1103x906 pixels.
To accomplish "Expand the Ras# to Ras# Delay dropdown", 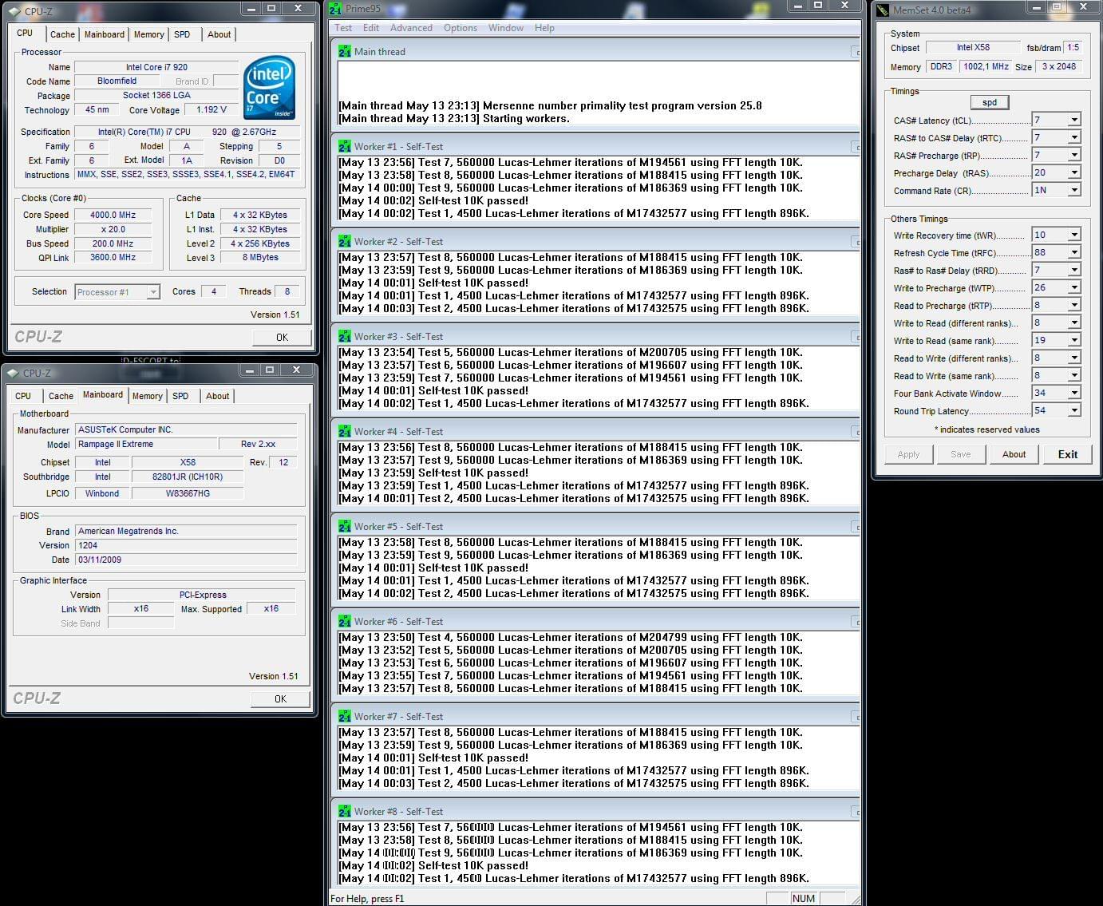I will click(1074, 270).
